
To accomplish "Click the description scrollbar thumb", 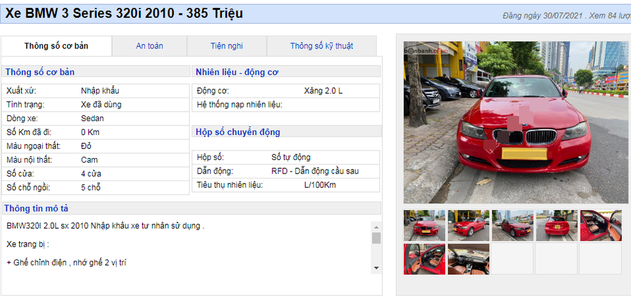I will point(376,238).
